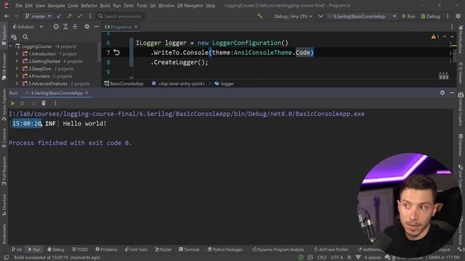Open the GitHub Copilot side panel
Screen dimensions: 465x261
coord(461,108)
